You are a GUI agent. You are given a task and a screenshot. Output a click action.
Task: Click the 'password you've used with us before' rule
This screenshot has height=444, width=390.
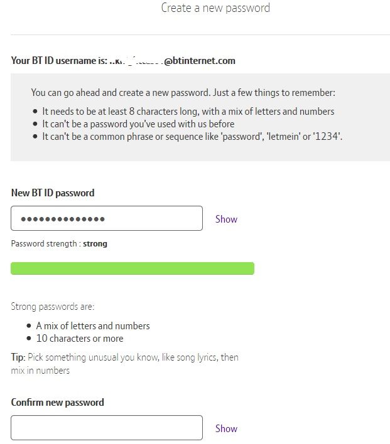pyautogui.click(x=138, y=124)
